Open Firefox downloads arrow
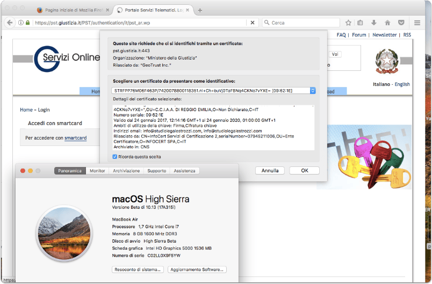Image resolution: width=432 pixels, height=284 pixels. click(x=373, y=23)
